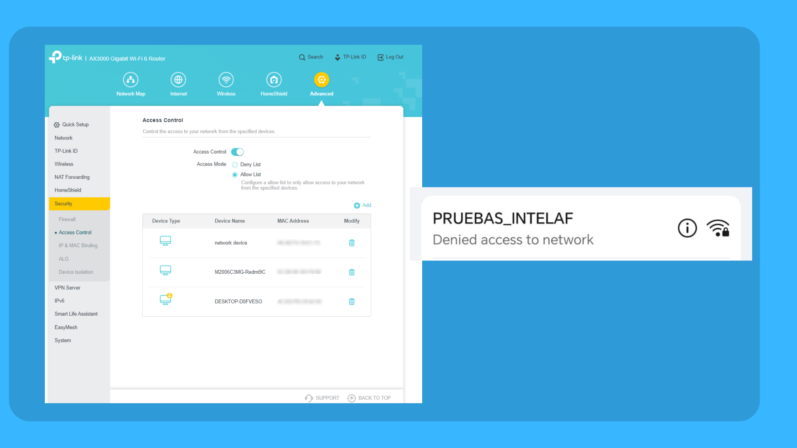Click the locked Wi-Fi signal icon
Screen dimensions: 797x448
click(718, 228)
